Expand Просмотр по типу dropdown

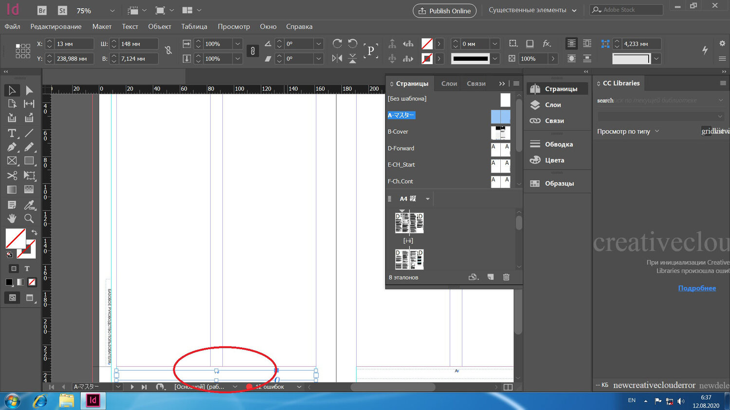click(657, 131)
